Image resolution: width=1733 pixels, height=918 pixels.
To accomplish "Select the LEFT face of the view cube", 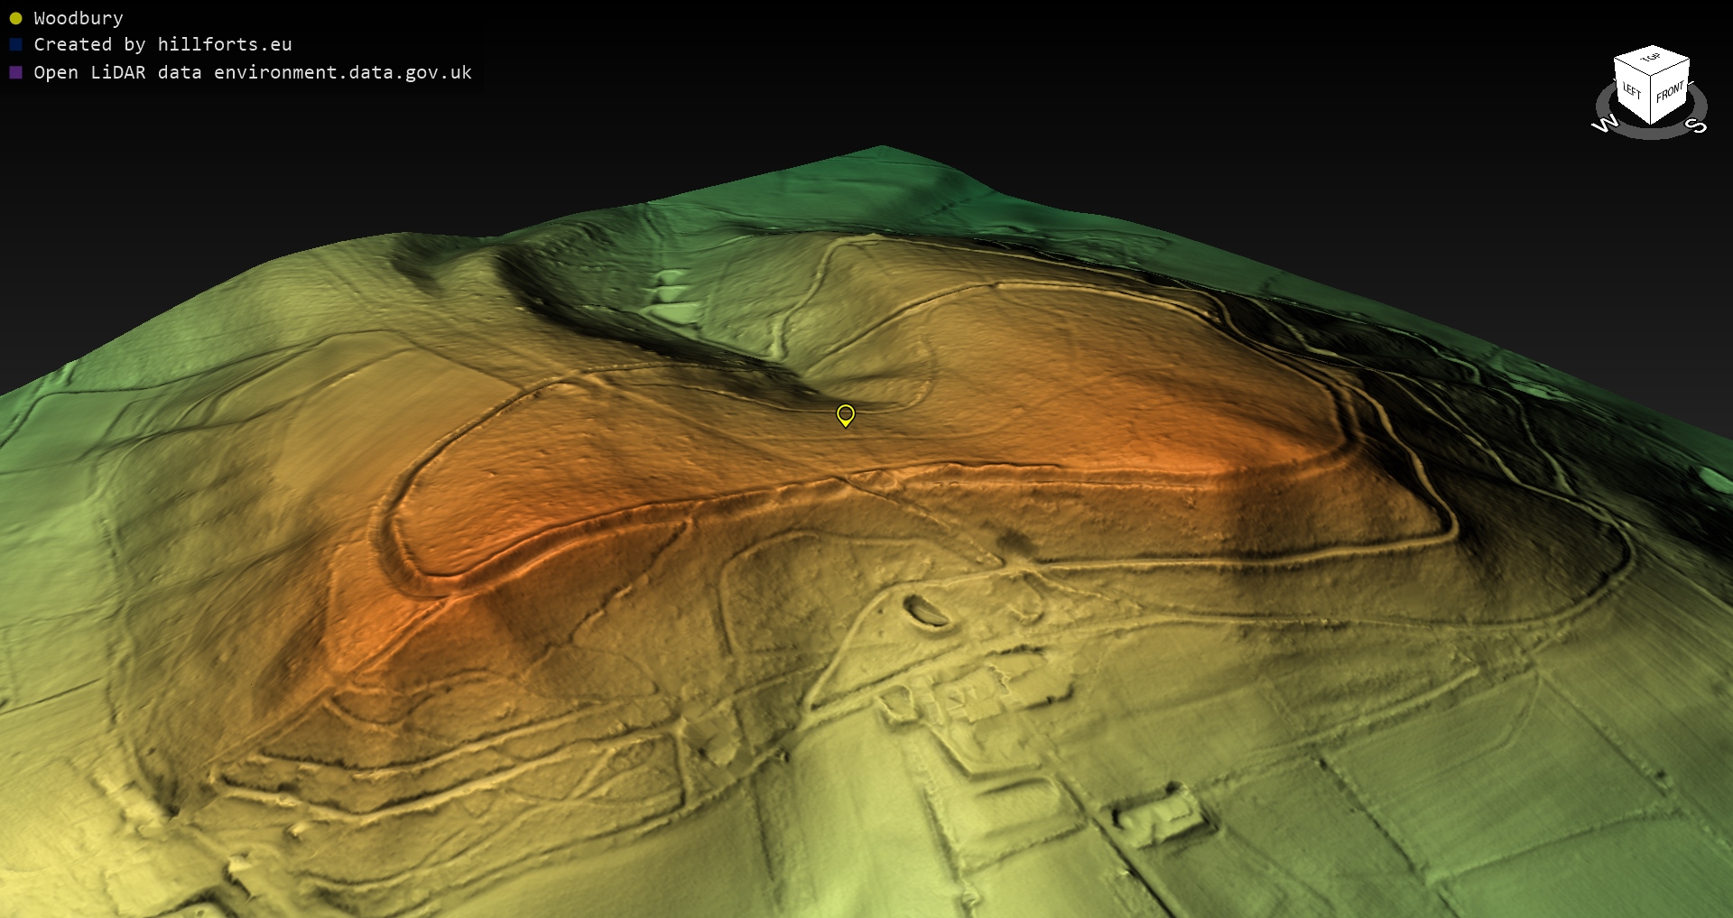I will (x=1632, y=92).
